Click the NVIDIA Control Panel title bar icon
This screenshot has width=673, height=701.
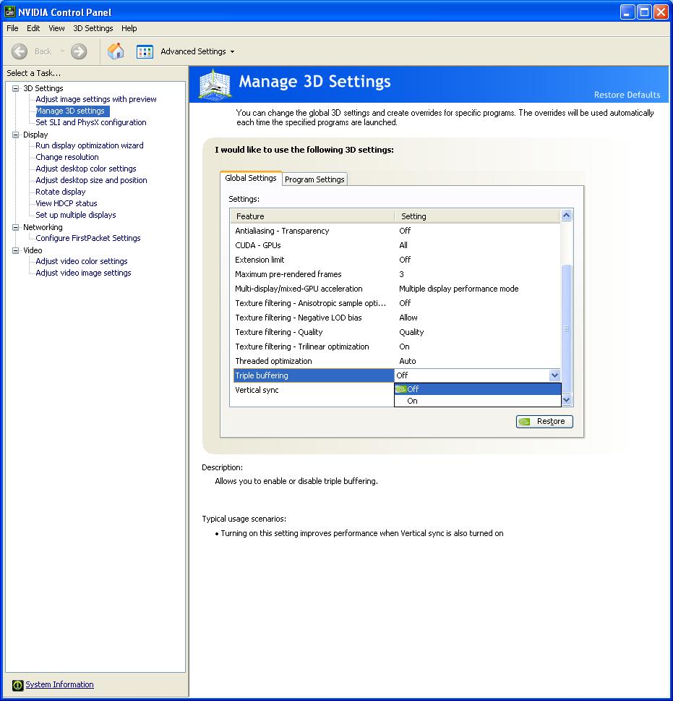10,12
